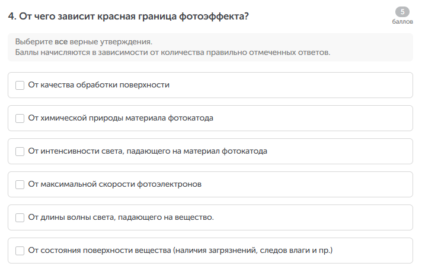Click the answer text about 'длины волны света'
Viewport: 438px width, 273px height.
[121, 217]
